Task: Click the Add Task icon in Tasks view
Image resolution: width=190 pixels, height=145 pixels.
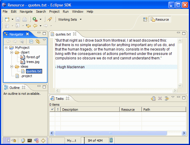Action: [153, 99]
